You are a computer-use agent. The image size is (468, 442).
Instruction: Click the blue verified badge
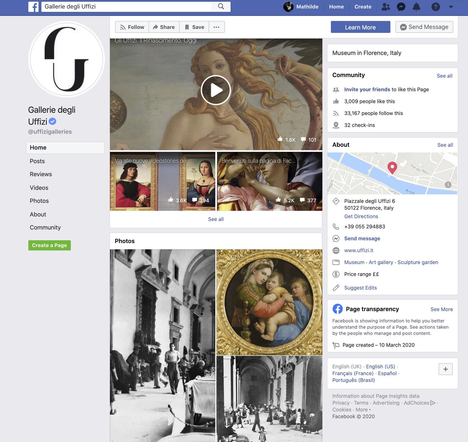coord(52,121)
